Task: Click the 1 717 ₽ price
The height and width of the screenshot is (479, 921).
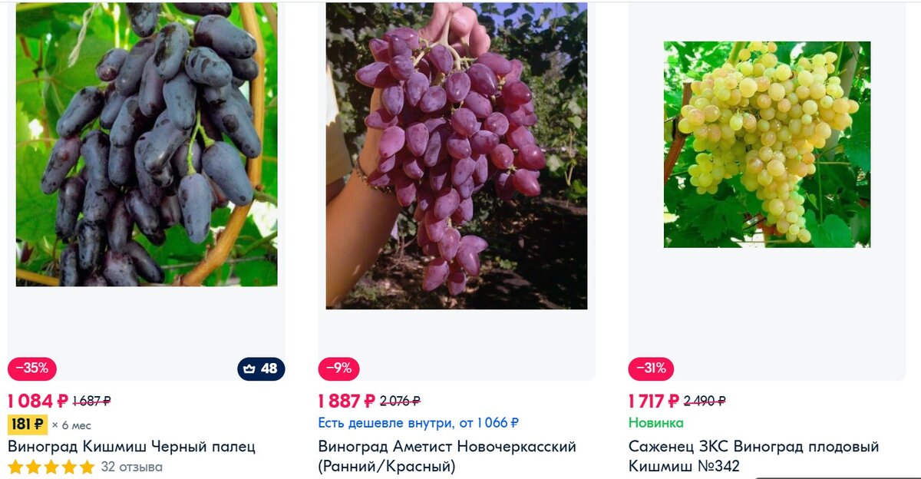Action: coord(654,401)
